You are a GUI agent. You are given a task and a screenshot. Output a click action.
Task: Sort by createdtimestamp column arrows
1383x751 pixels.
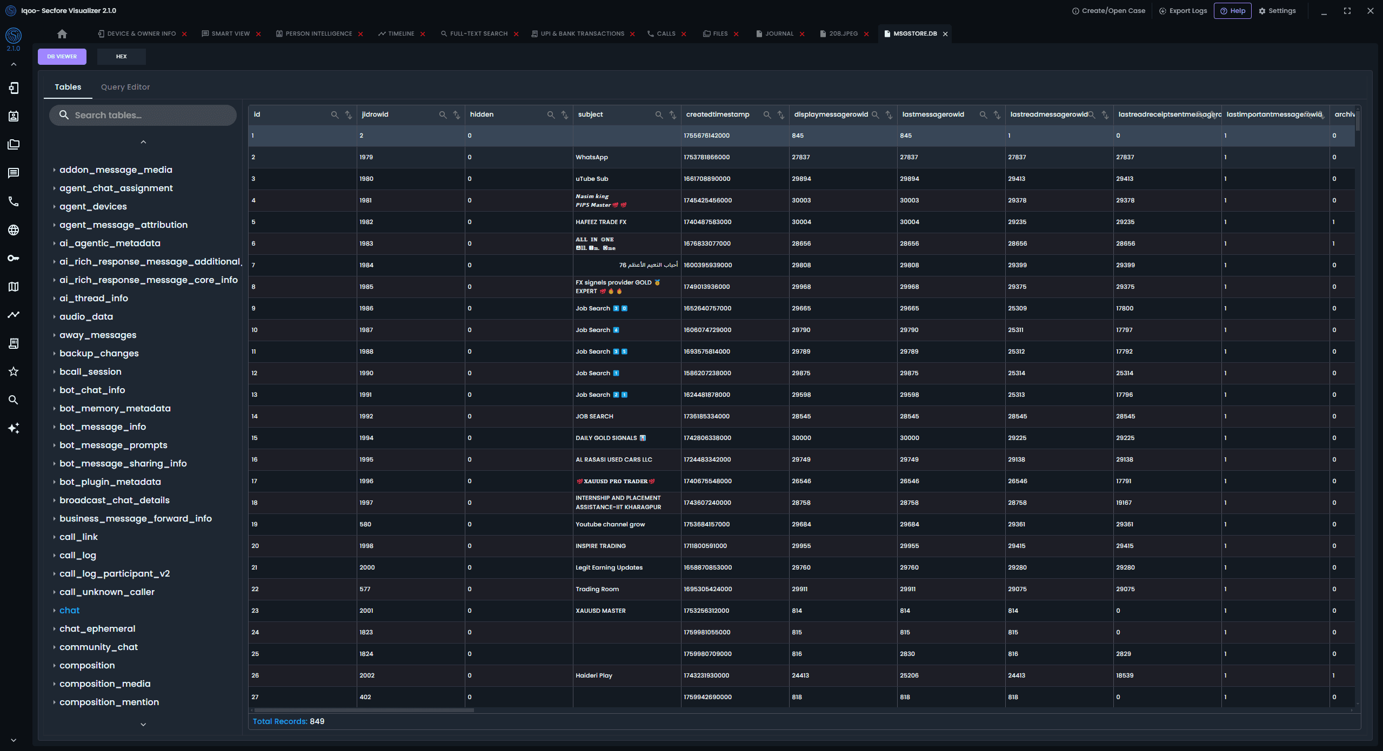pyautogui.click(x=781, y=115)
